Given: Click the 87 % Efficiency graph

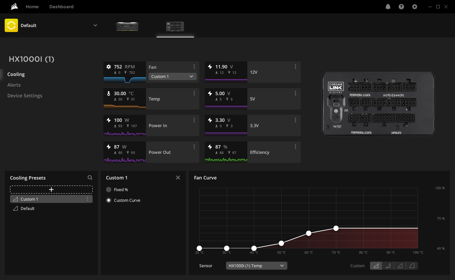Looking at the screenshot, I should click(x=226, y=160).
